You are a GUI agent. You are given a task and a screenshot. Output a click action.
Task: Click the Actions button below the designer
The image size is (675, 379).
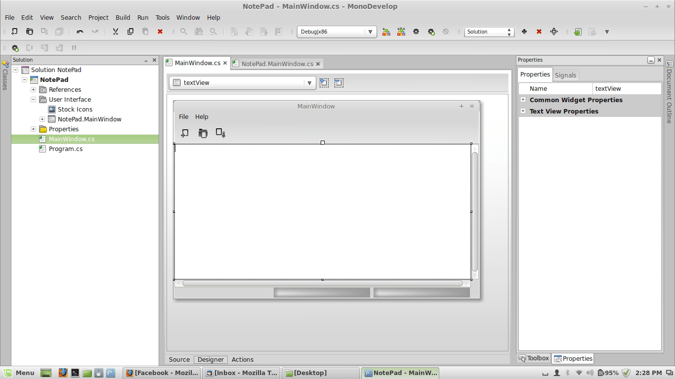(242, 359)
